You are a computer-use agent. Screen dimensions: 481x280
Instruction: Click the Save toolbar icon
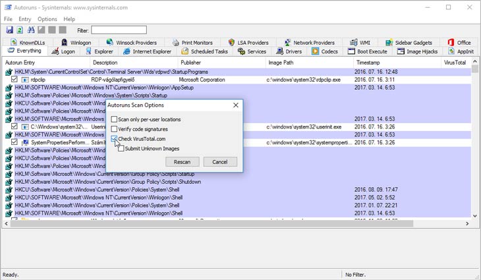[x=9, y=30]
